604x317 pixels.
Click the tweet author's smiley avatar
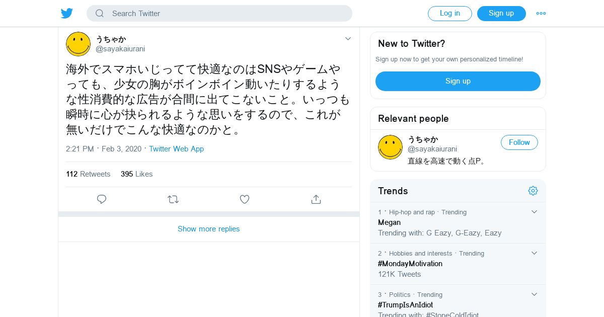[78, 44]
